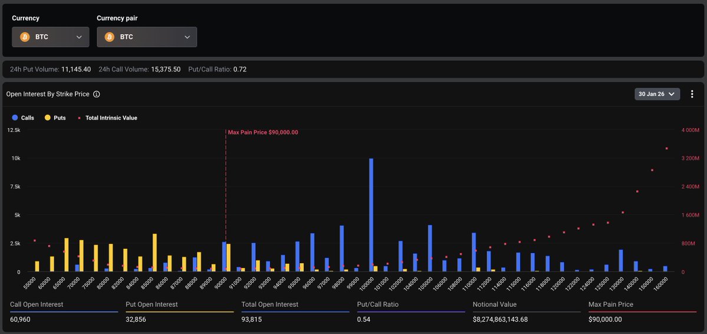This screenshot has width=707, height=334.
Task: Click the 24h Call Volume value
Action: pos(166,69)
